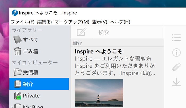Collapse the My Blog tree chevron
The width and height of the screenshot is (186, 108).
click(11, 107)
